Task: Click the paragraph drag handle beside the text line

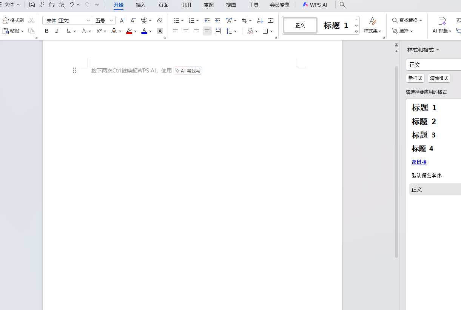Action: [74, 70]
